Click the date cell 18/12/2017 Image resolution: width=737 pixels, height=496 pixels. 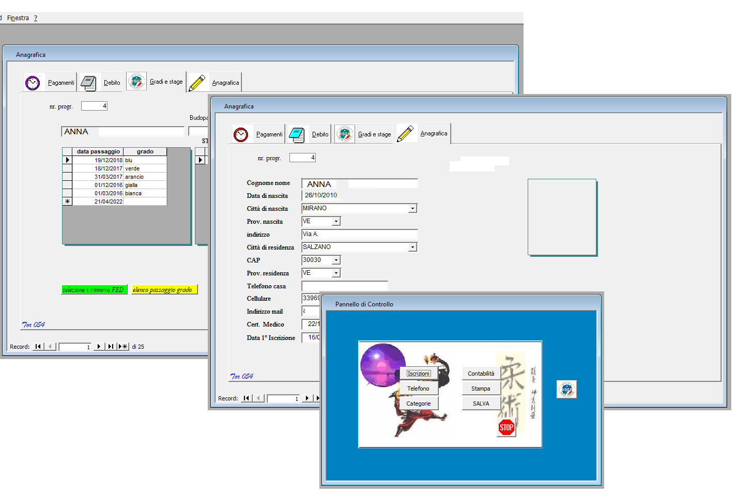click(98, 168)
